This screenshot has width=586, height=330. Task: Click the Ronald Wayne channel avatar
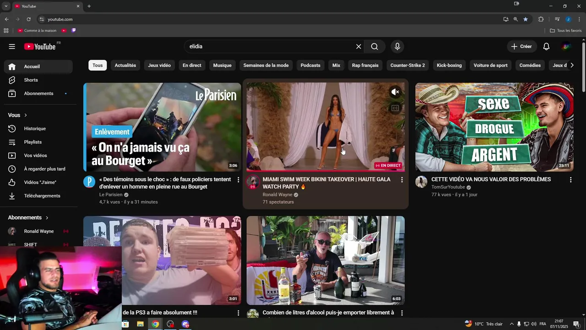pyautogui.click(x=253, y=182)
